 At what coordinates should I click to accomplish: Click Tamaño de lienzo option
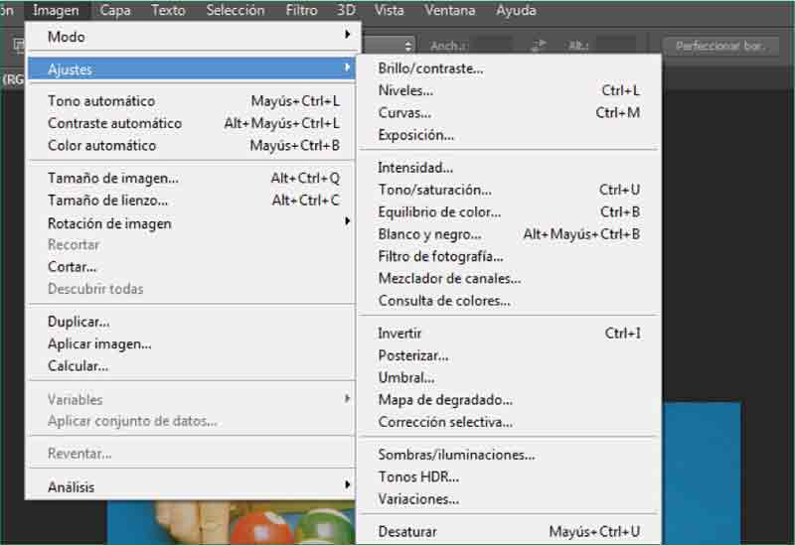point(109,201)
